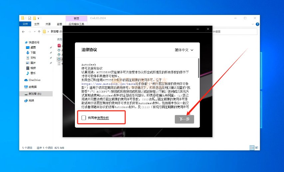This screenshot has height=172, width=284.
Task: Go forward in Explorer navigation
Action: tap(30, 32)
